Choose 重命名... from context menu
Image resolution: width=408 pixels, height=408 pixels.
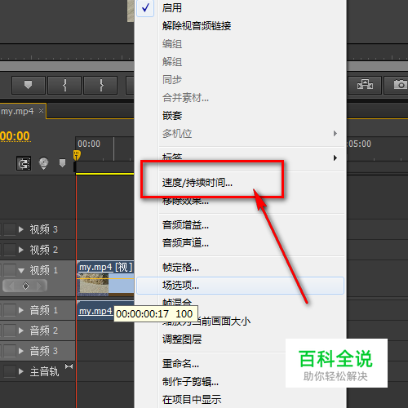click(180, 364)
